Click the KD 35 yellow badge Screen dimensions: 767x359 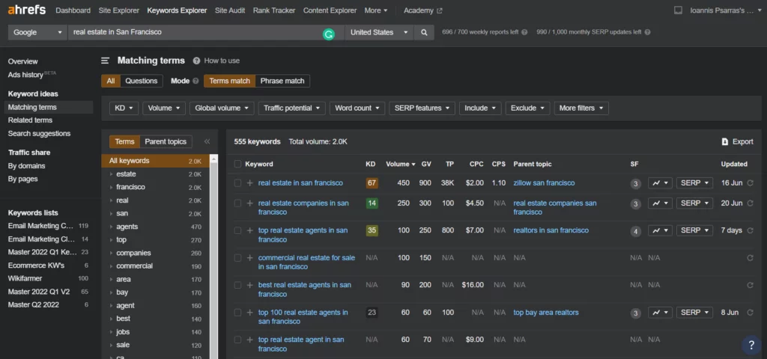coord(372,230)
